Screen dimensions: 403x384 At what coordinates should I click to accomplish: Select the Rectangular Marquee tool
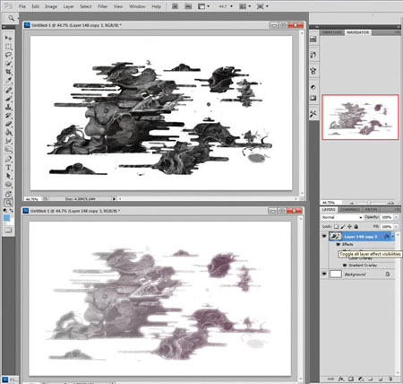point(8,47)
